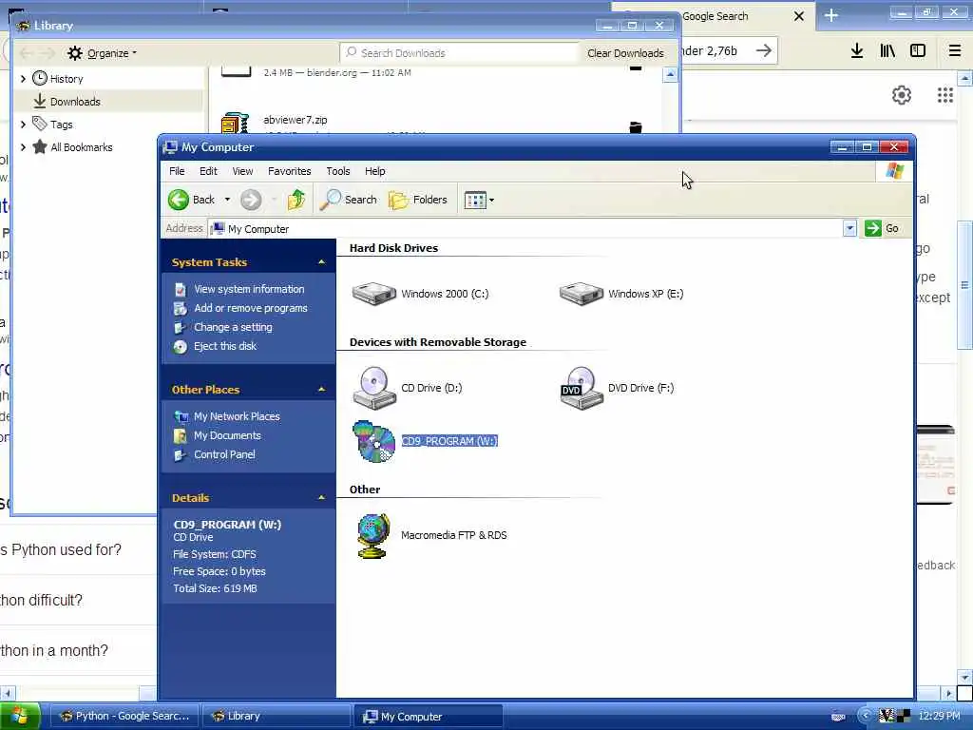Viewport: 973px width, 730px height.
Task: Click the horizontal scrollbar left arrow
Action: point(8,693)
